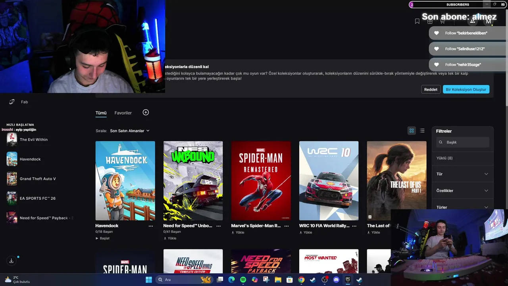Select the Most Wanted cover
This screenshot has height=286, width=508.
[x=329, y=261]
